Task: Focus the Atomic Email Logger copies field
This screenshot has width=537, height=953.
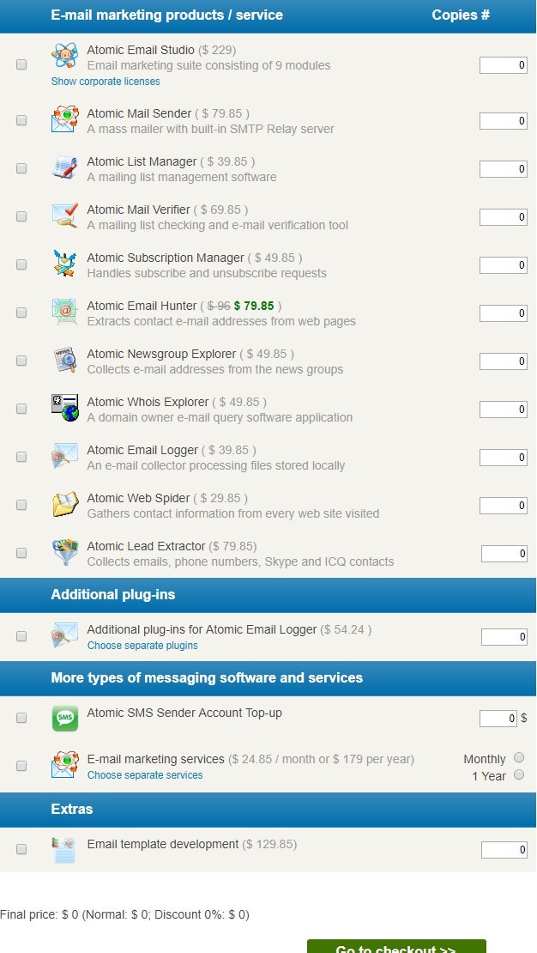Action: point(503,457)
